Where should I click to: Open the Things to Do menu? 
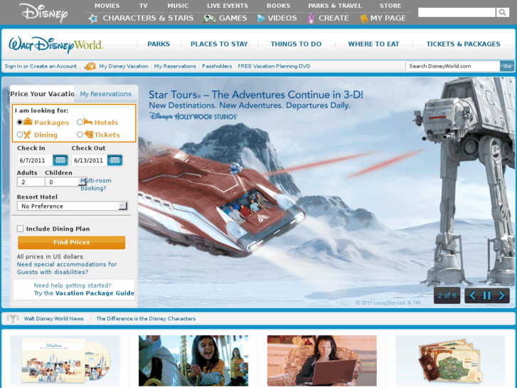pyautogui.click(x=296, y=44)
